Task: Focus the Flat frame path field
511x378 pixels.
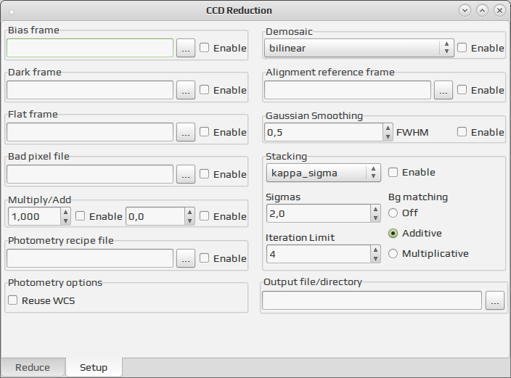Action: click(x=90, y=132)
